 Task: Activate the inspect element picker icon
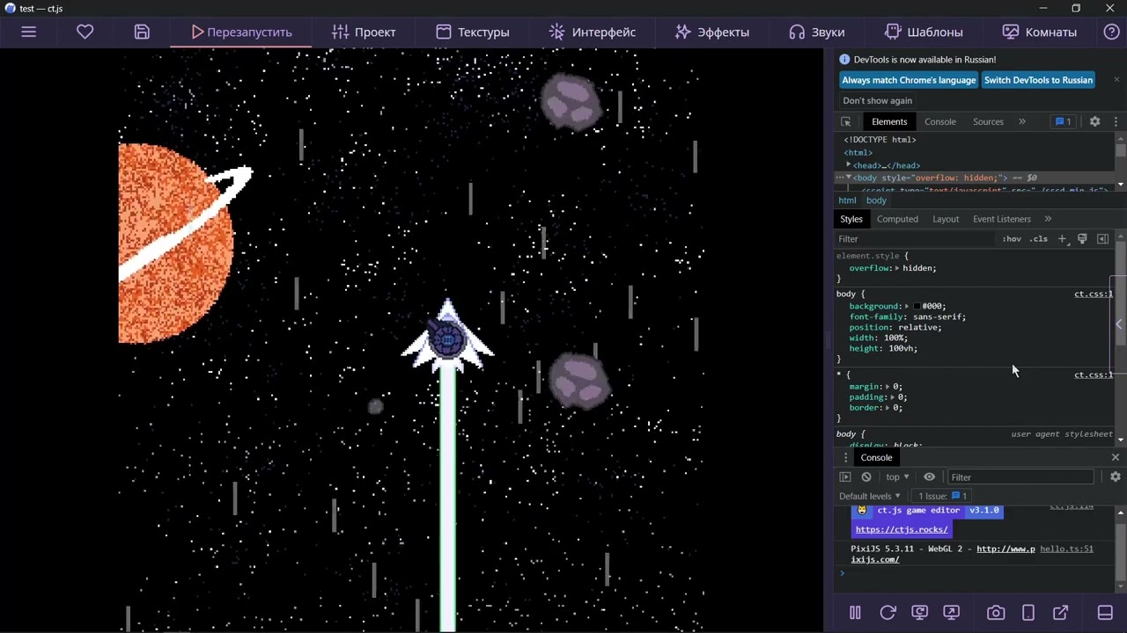pyautogui.click(x=846, y=121)
